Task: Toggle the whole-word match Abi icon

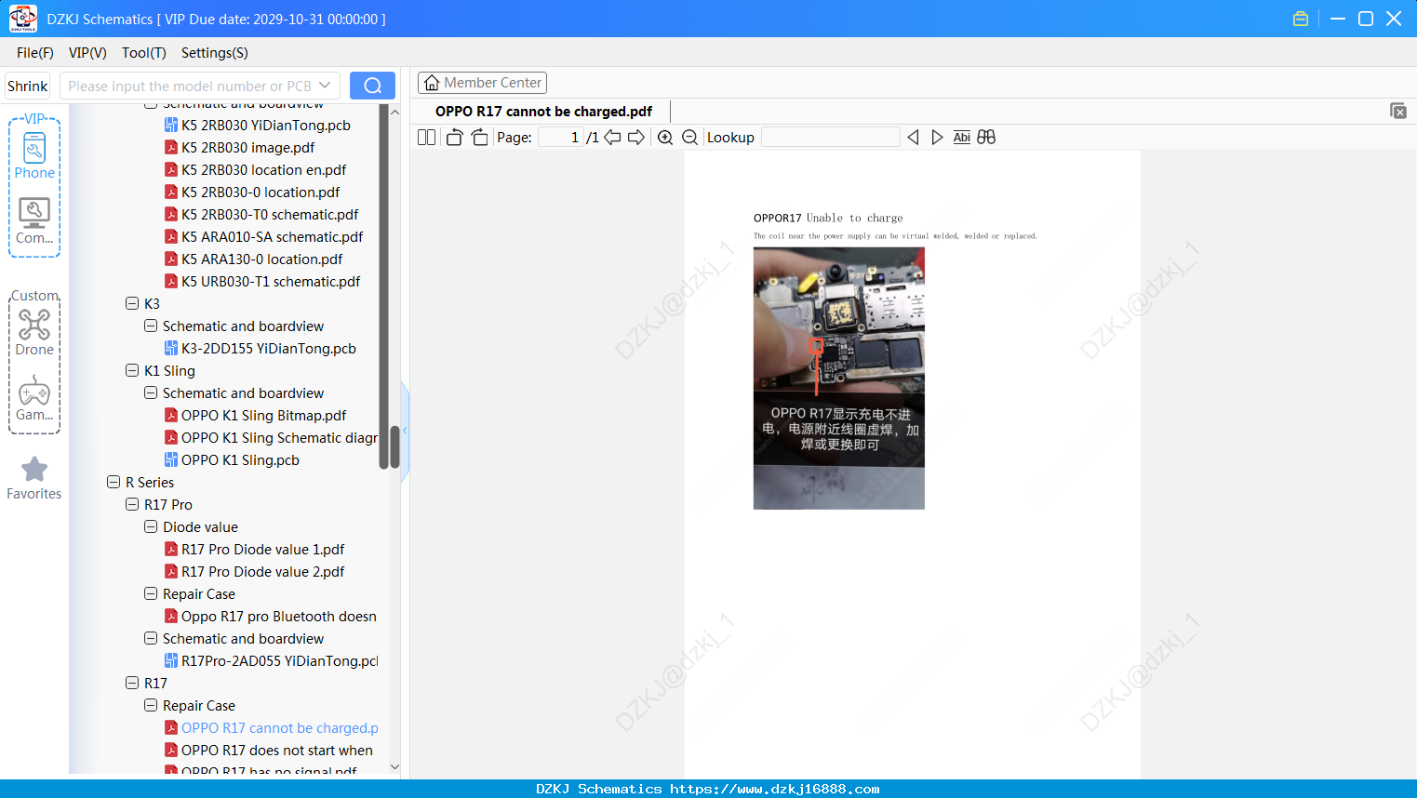Action: tap(961, 138)
